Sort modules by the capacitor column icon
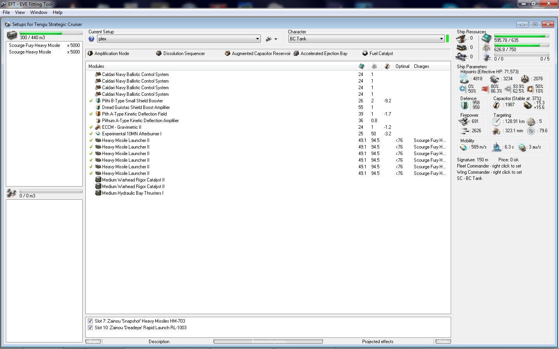The image size is (559, 349). tap(387, 66)
